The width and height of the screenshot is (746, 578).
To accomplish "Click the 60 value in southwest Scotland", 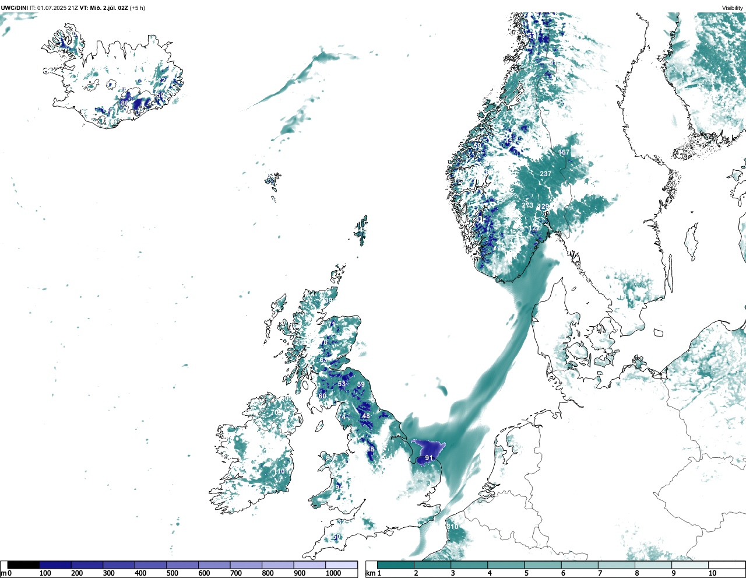I will [x=322, y=396].
